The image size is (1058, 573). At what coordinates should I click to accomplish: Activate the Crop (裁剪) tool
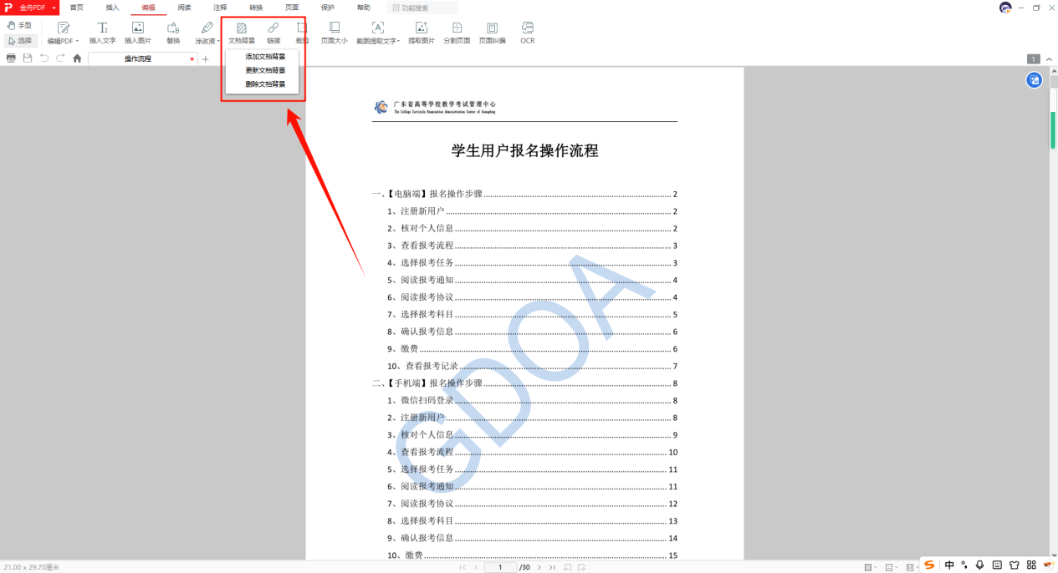301,32
